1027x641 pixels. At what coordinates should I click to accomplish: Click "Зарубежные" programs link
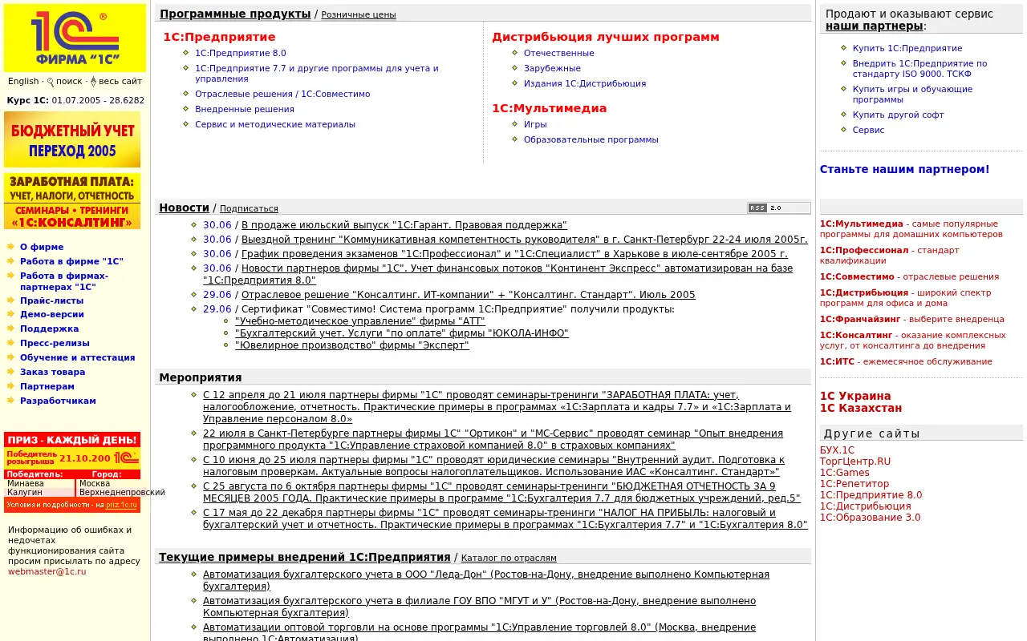(552, 68)
